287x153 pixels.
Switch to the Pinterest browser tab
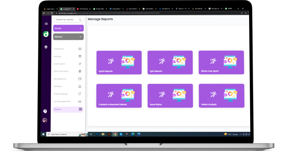(84, 9)
